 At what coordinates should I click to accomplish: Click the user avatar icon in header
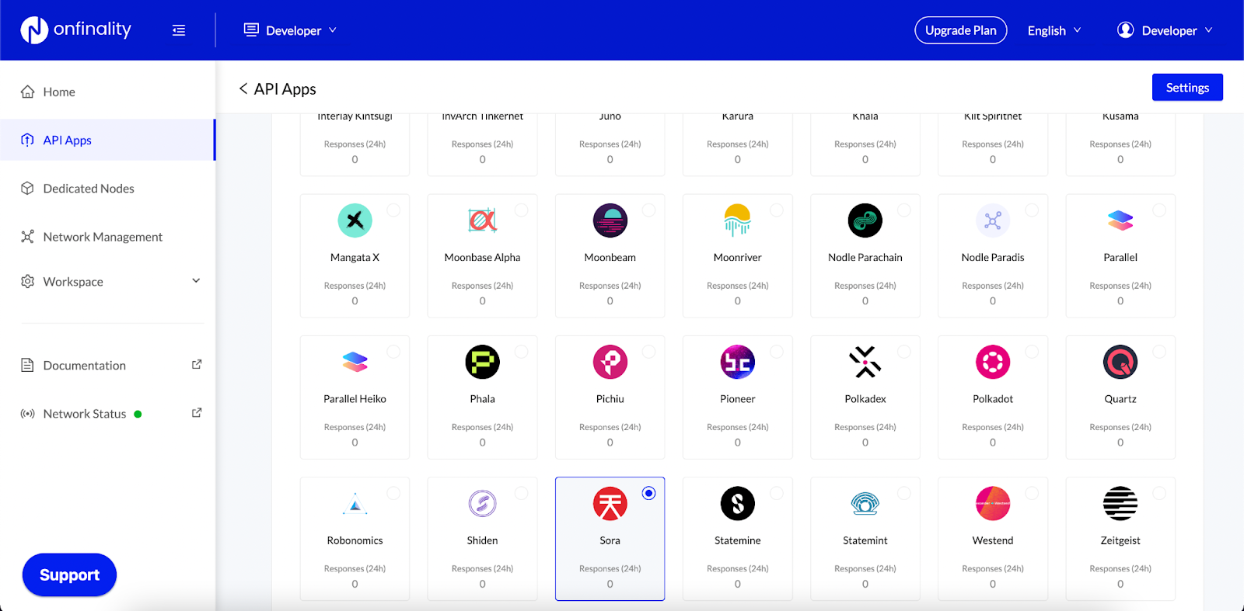1125,30
